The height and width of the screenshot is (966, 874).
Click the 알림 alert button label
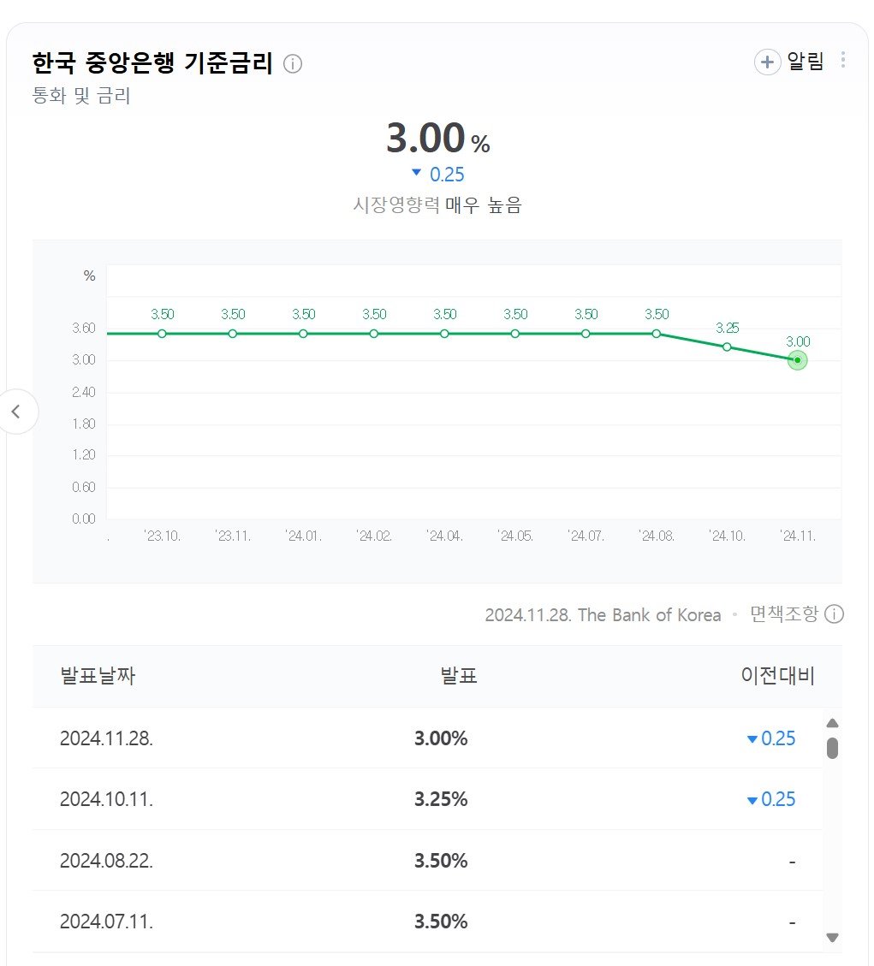pyautogui.click(x=805, y=62)
